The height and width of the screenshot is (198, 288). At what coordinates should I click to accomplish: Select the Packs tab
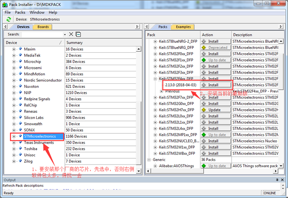point(163,27)
